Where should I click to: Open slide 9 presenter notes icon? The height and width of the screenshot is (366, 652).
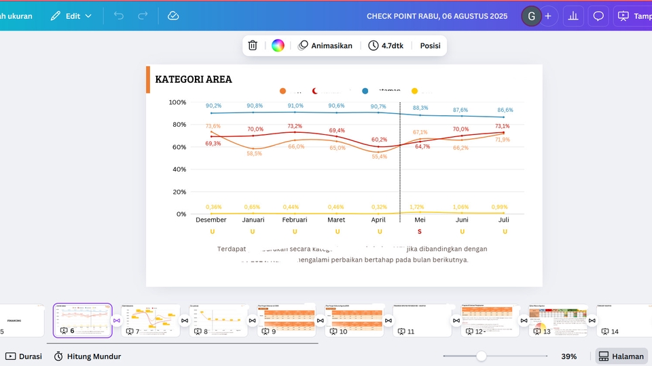[266, 331]
